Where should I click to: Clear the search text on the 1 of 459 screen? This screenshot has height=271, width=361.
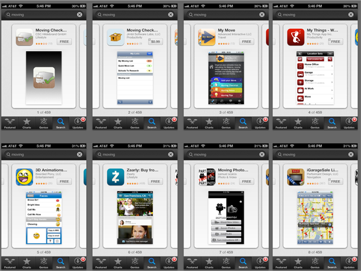coord(79,14)
